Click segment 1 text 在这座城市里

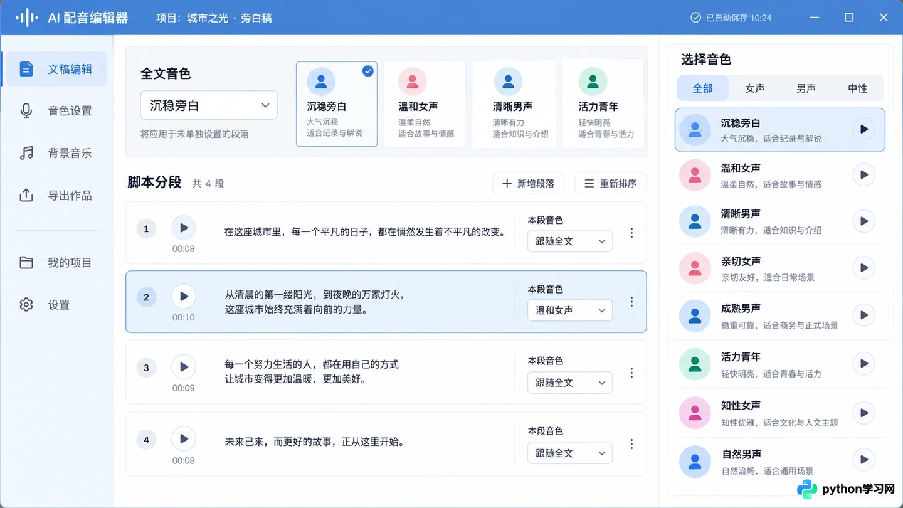365,232
